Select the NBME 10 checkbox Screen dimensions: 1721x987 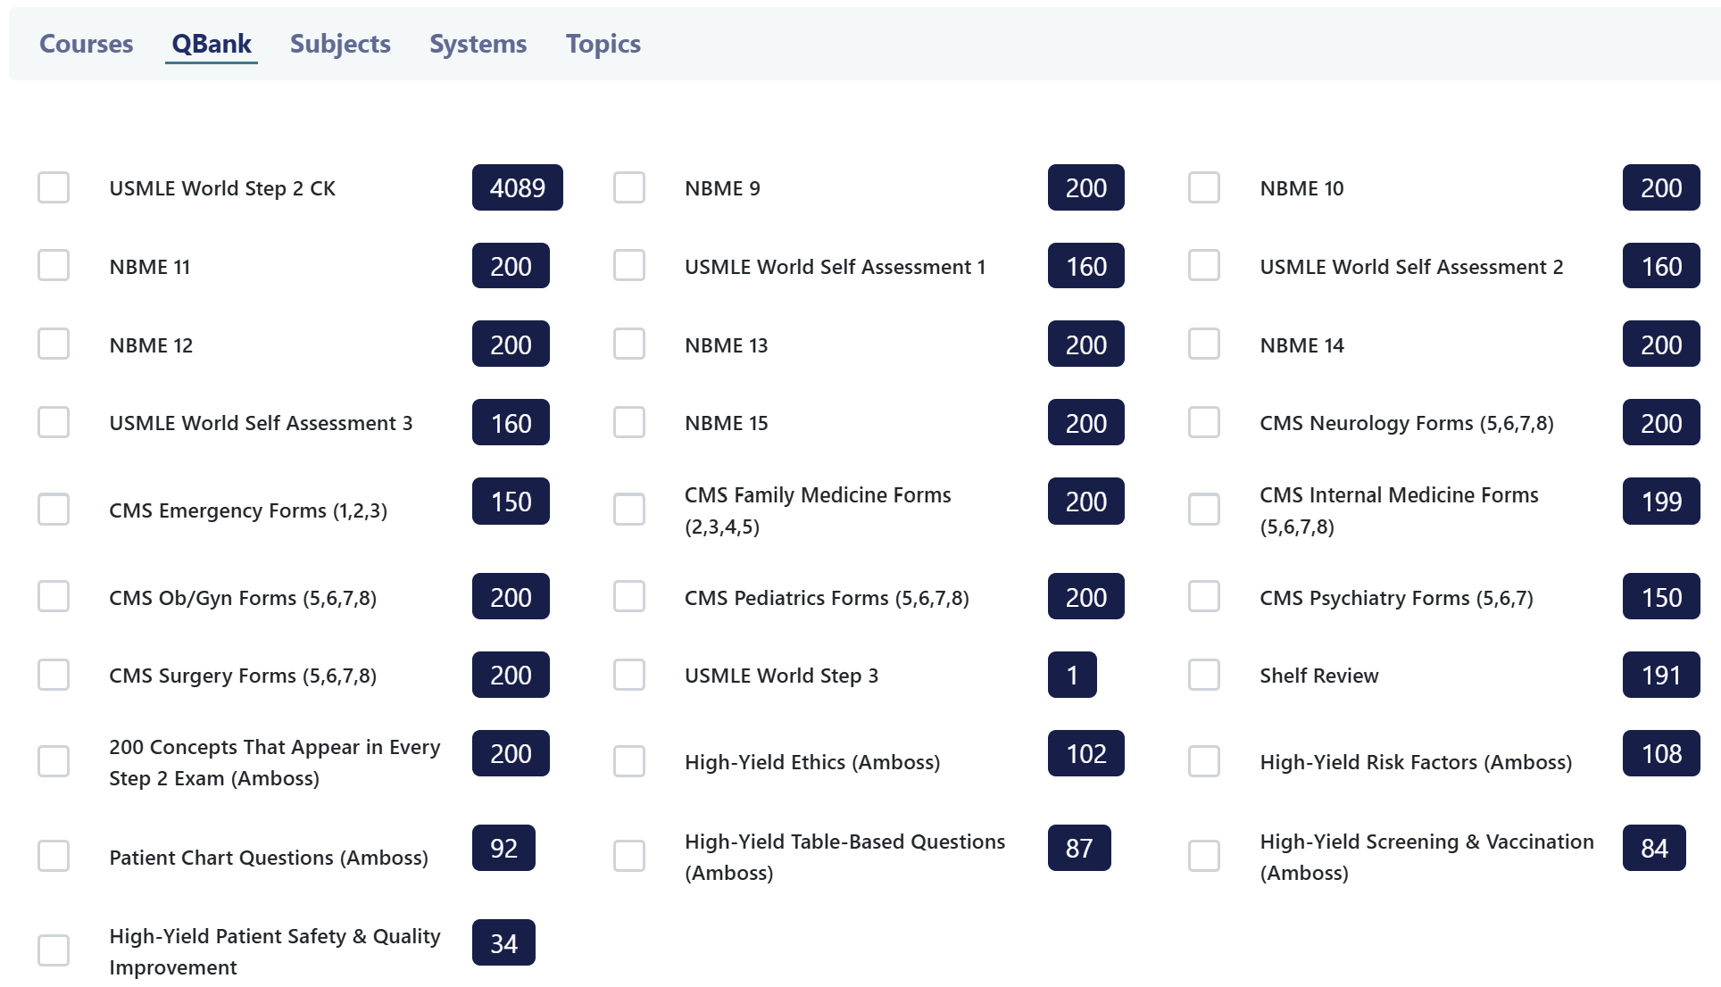[x=1204, y=187]
